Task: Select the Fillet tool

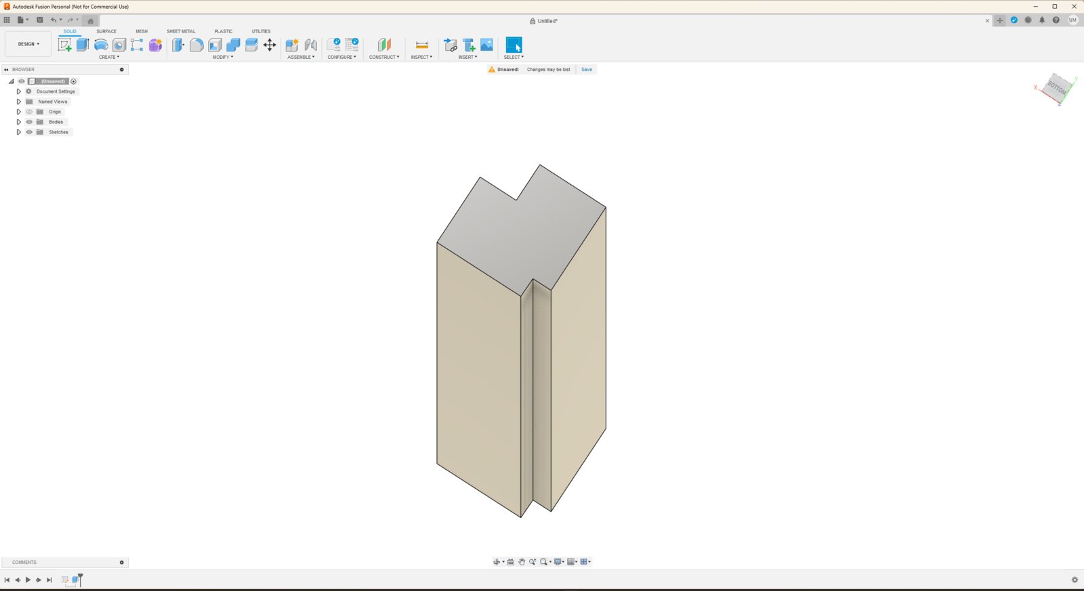Action: (196, 45)
